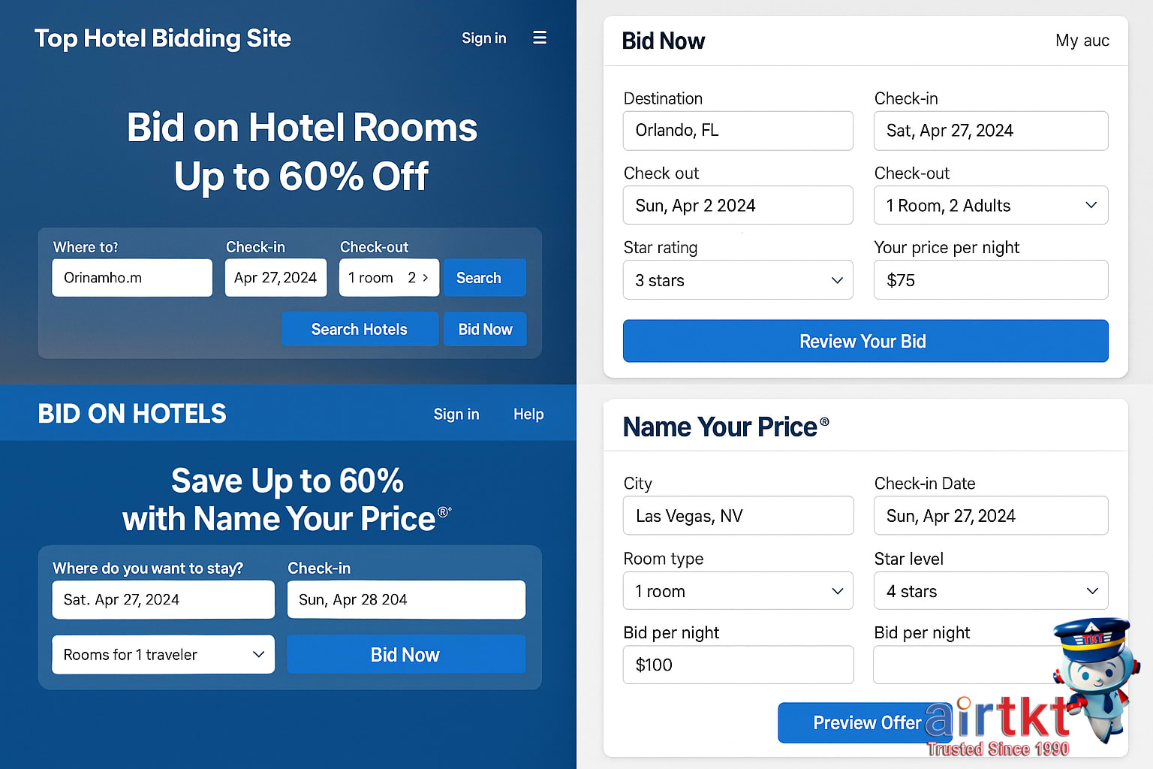Click the $100 Bid per night field
The width and height of the screenshot is (1153, 769).
tap(738, 665)
